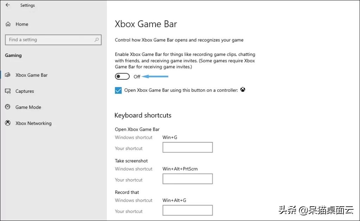Click the Captures sidebar icon
The width and height of the screenshot is (360, 221).
coord(8,91)
